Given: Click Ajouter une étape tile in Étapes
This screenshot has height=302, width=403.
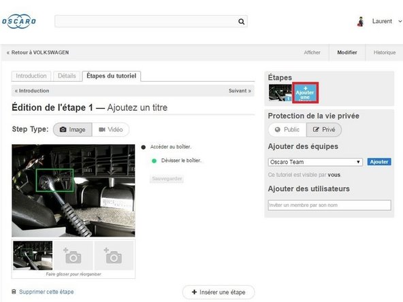Looking at the screenshot, I should pyautogui.click(x=305, y=93).
